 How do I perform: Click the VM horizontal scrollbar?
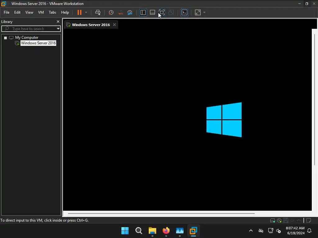coord(161,213)
